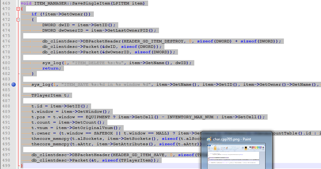Image resolution: width=321 pixels, height=169 pixels.
Task: Click line number 484 in the margin
Action: point(6,84)
